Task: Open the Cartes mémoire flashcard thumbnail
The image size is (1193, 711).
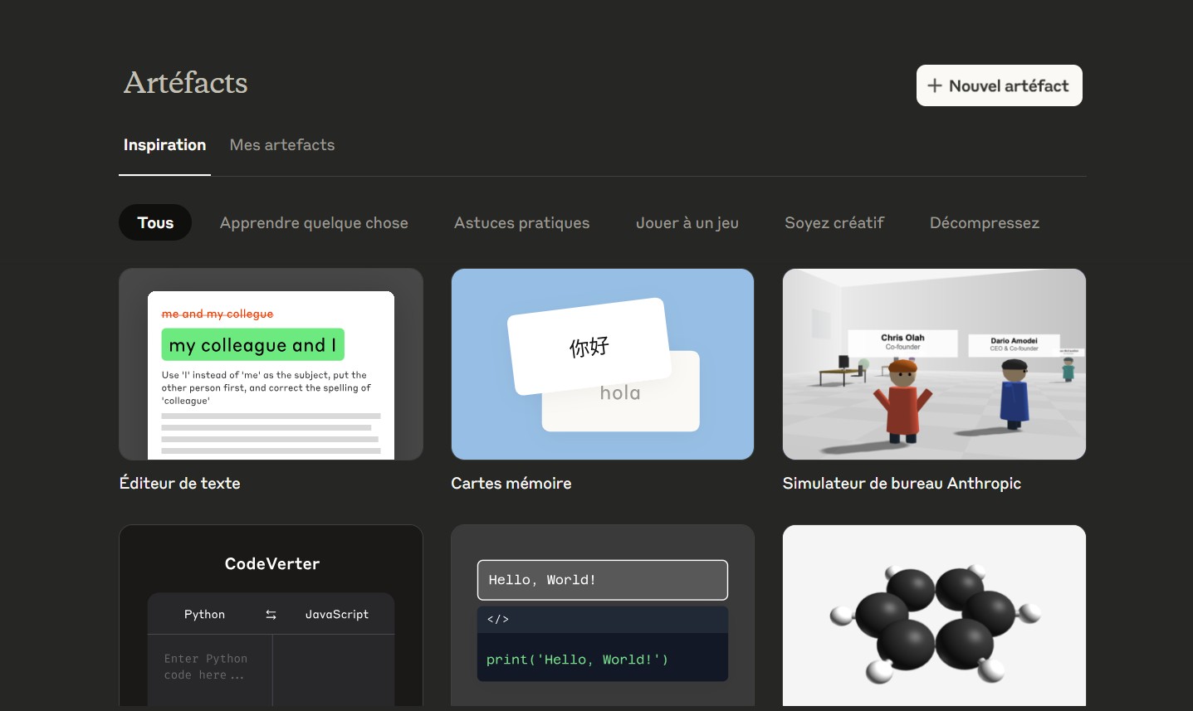Action: coord(602,364)
